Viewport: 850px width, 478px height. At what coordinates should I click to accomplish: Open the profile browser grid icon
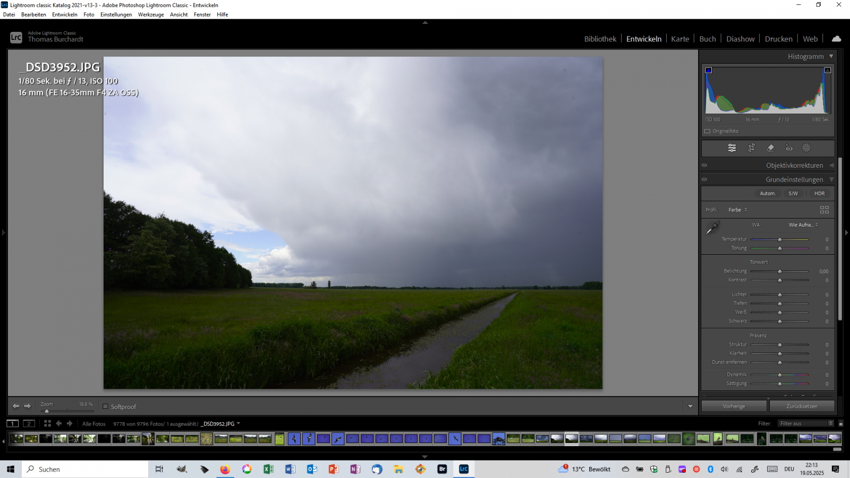[824, 210]
